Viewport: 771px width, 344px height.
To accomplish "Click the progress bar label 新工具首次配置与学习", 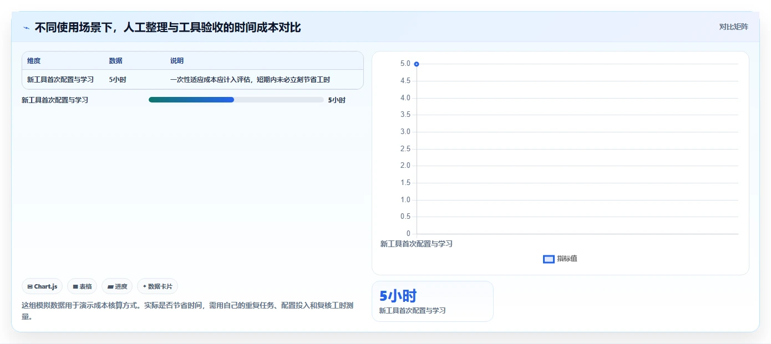I will (x=55, y=100).
